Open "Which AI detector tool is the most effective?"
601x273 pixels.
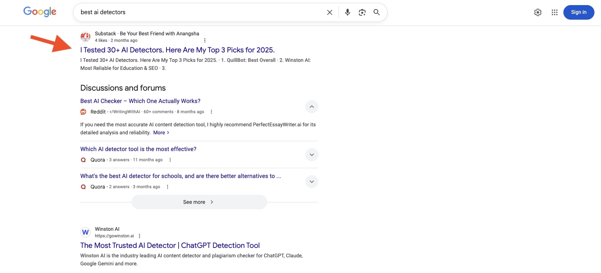pyautogui.click(x=138, y=149)
